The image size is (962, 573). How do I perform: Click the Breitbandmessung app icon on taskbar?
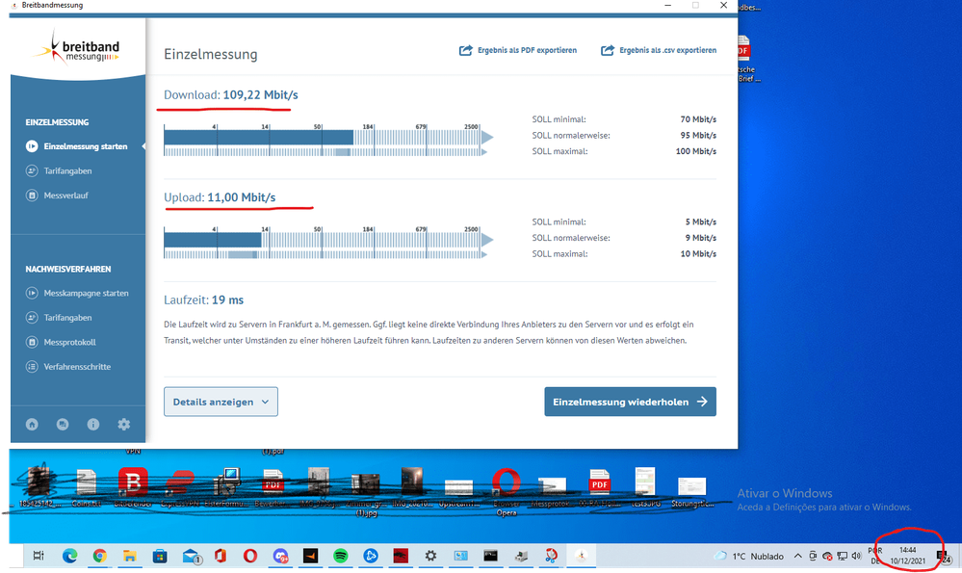(x=581, y=556)
